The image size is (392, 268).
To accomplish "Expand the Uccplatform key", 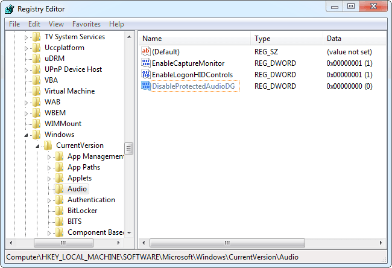I will tap(26, 48).
